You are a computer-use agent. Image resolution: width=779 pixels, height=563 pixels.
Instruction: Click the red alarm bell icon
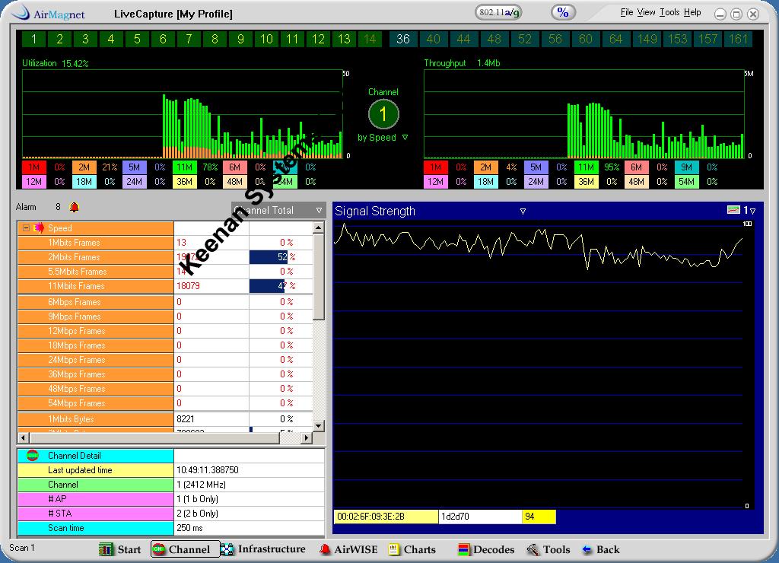pos(74,207)
